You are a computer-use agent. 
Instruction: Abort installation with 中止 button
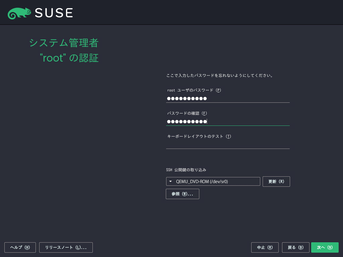tap(265, 247)
